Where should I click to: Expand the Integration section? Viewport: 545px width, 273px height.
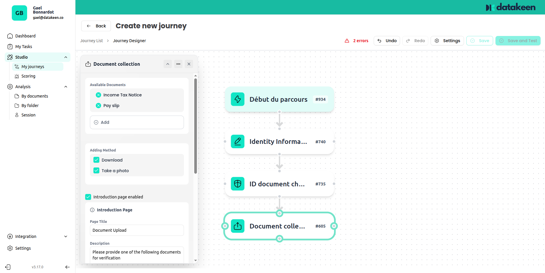tap(65, 236)
